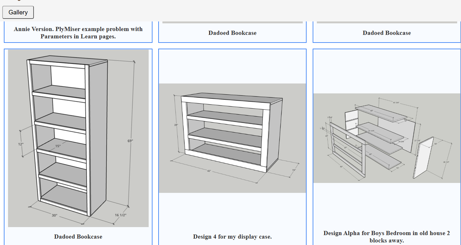Click the Gallery button

pyautogui.click(x=18, y=12)
